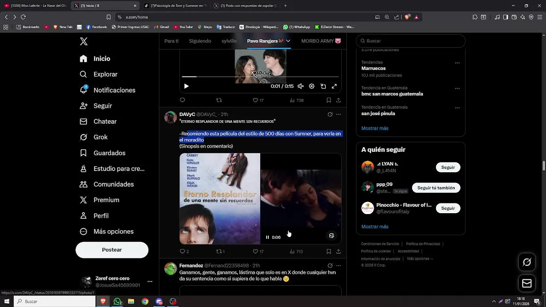546x307 pixels.
Task: Open account menu for Zeref cero cero
Action: coord(116,281)
